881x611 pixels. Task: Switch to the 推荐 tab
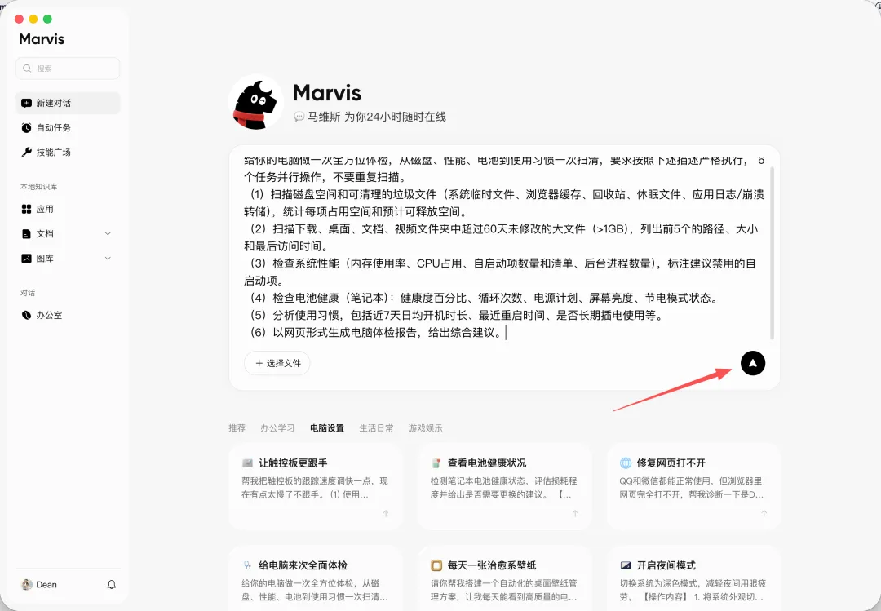[237, 427]
